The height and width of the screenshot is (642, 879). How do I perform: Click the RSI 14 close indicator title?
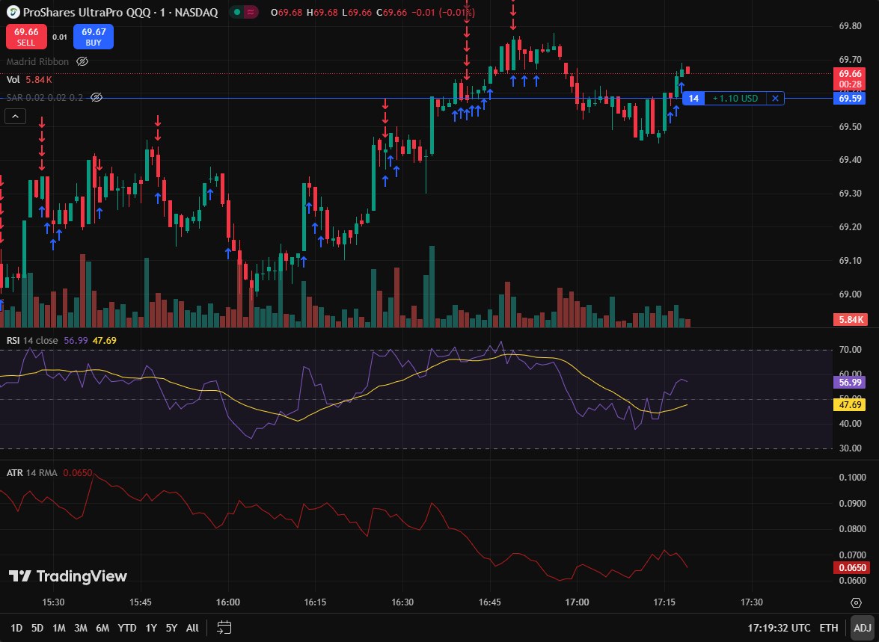click(x=33, y=340)
